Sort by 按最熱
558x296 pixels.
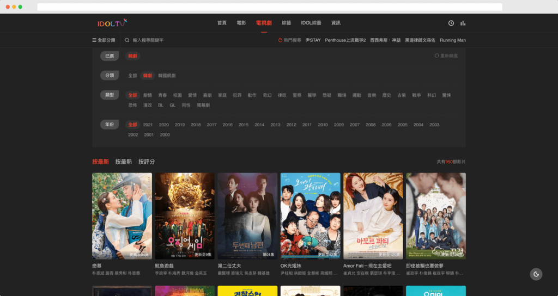(x=124, y=162)
